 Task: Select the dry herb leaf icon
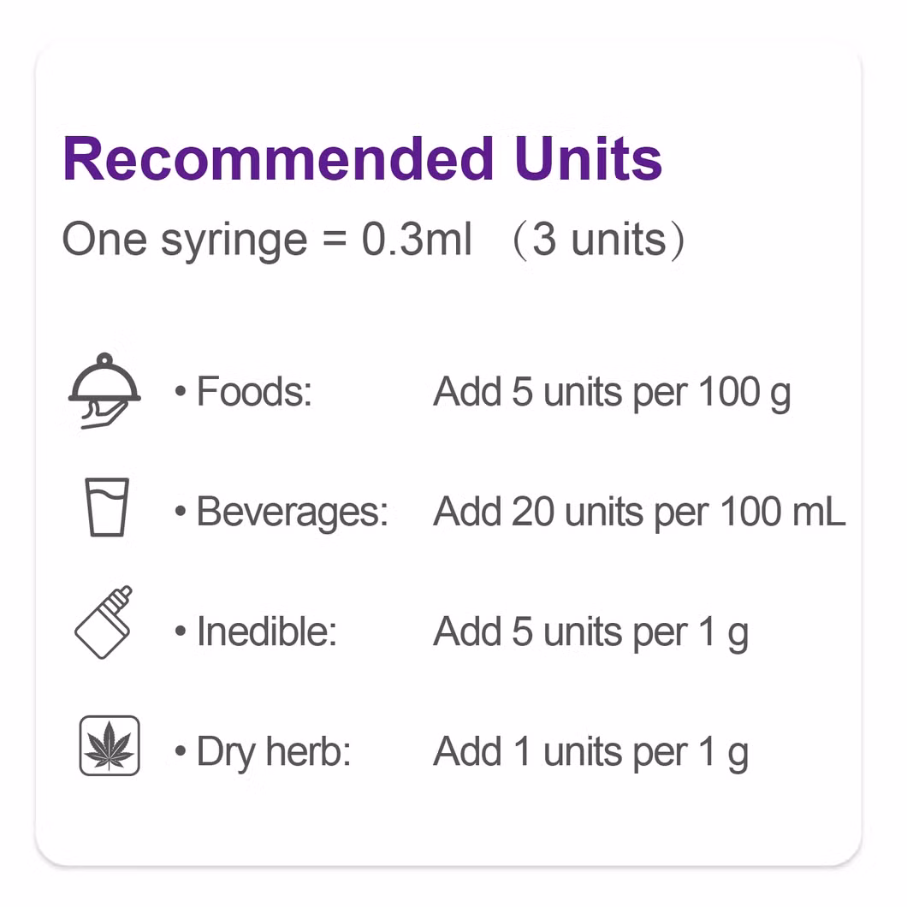110,745
